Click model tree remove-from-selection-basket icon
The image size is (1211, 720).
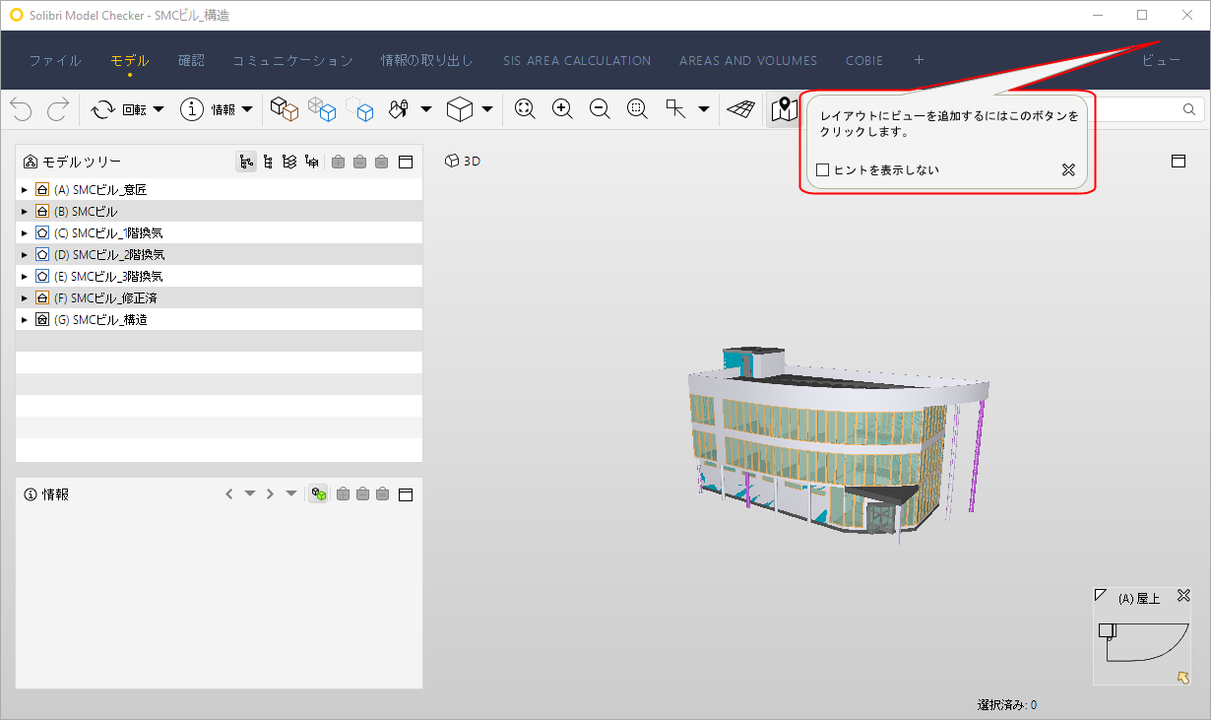pyautogui.click(x=360, y=162)
